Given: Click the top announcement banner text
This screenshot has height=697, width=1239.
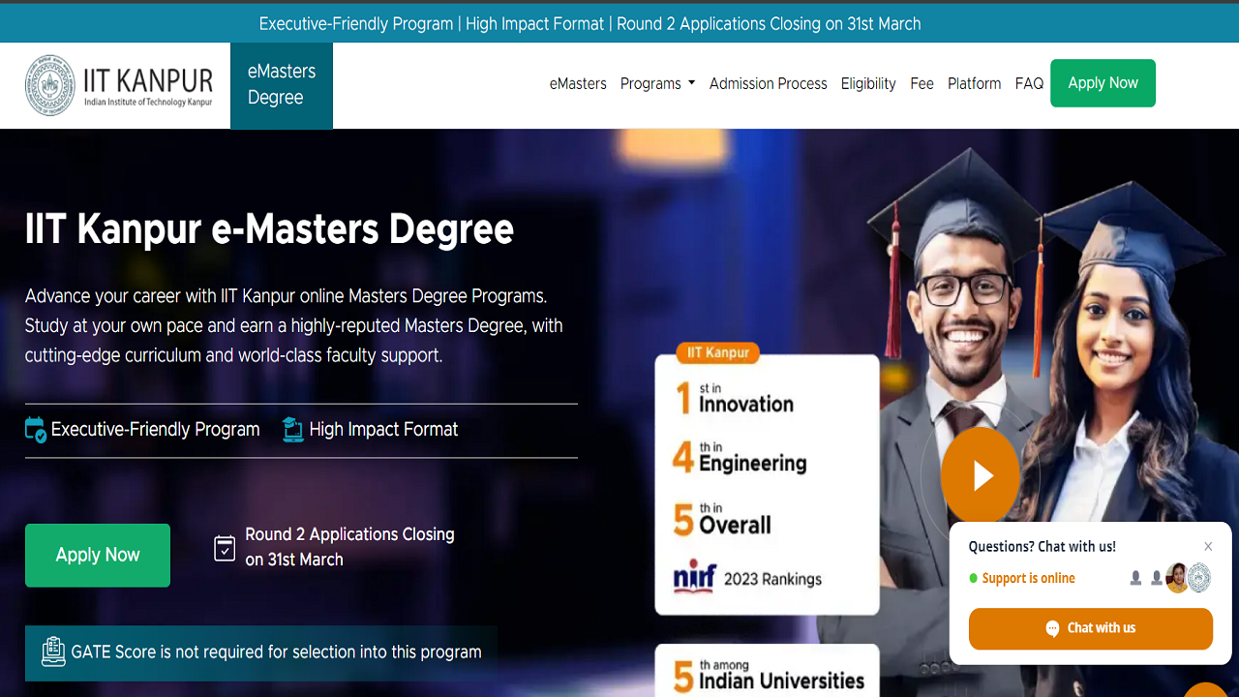Looking at the screenshot, I should [590, 23].
